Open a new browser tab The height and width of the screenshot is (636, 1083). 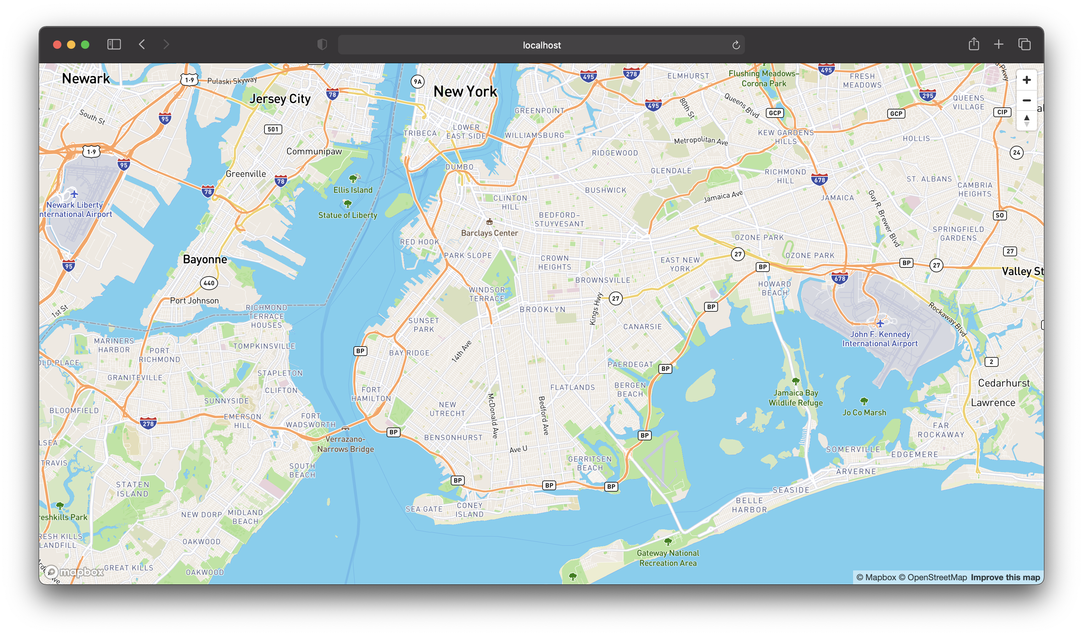point(999,44)
